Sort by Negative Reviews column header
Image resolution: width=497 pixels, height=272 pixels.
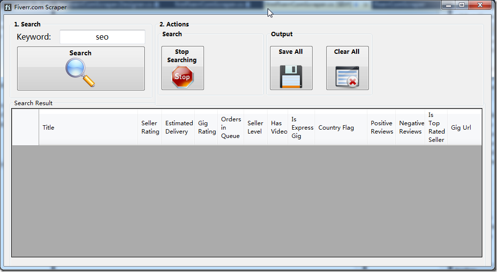point(410,128)
